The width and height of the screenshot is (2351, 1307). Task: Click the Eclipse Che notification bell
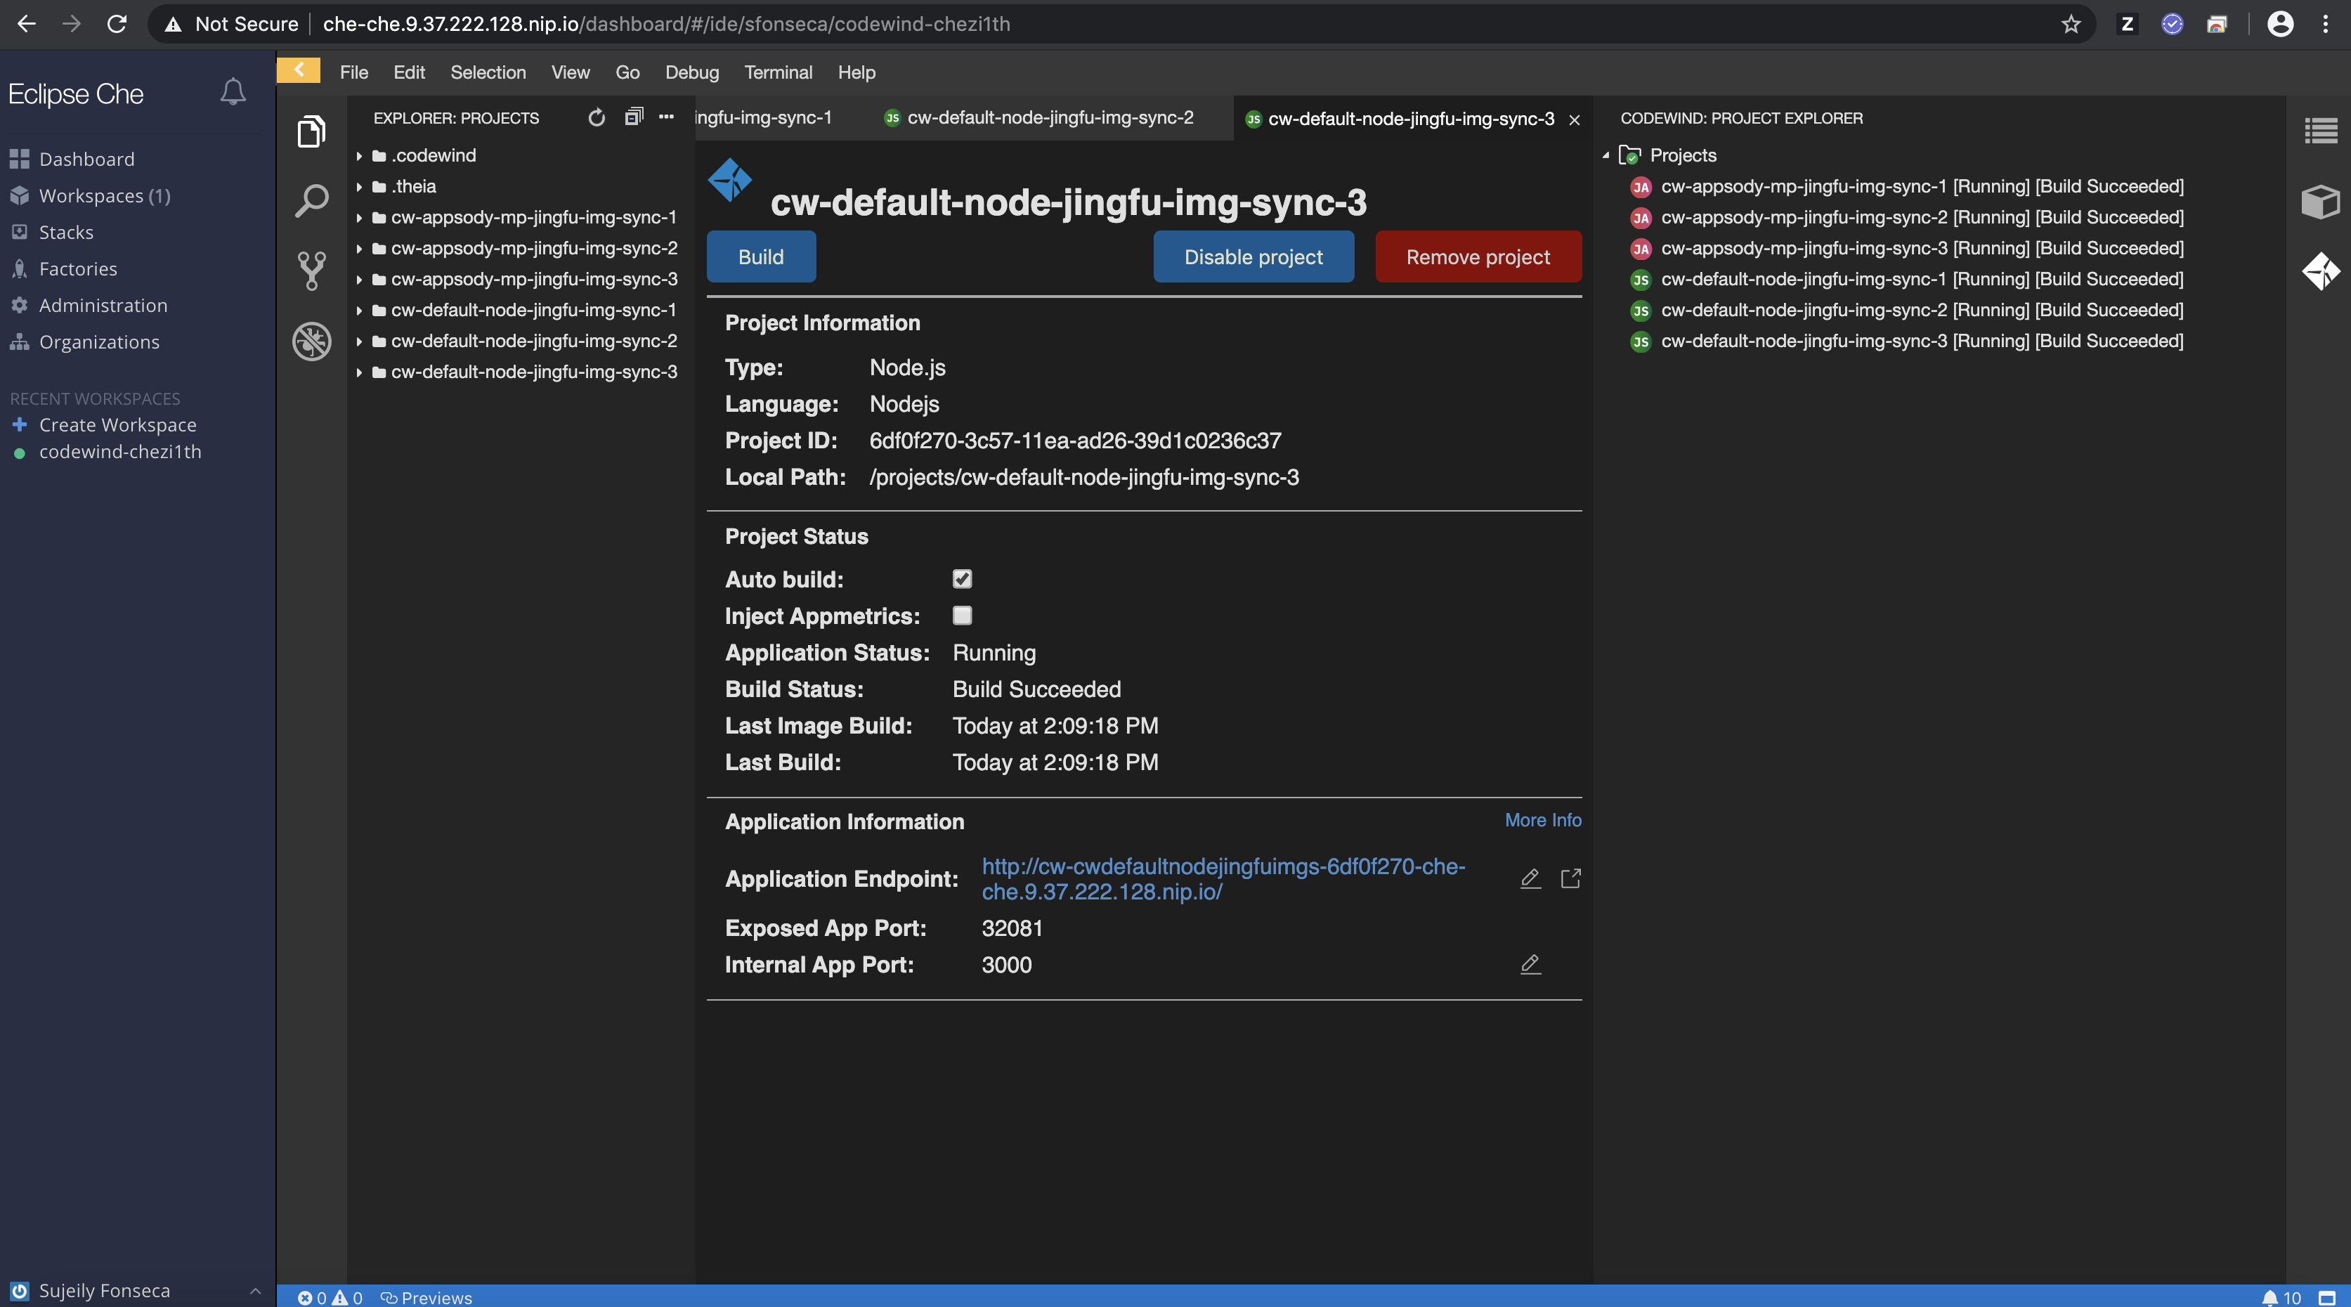coord(233,91)
